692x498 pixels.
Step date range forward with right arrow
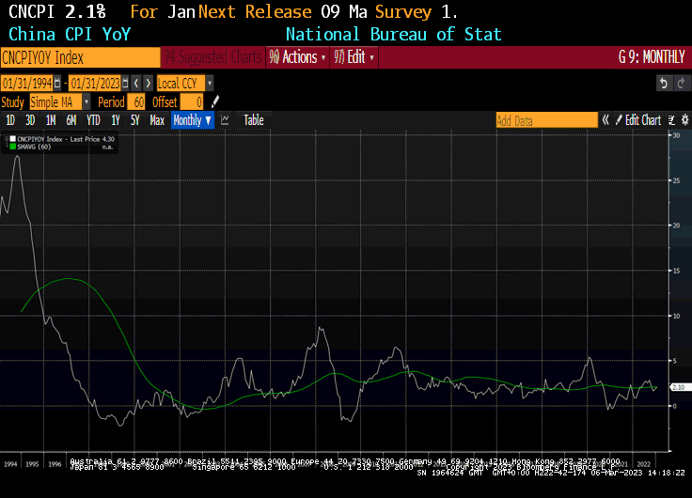tap(148, 84)
